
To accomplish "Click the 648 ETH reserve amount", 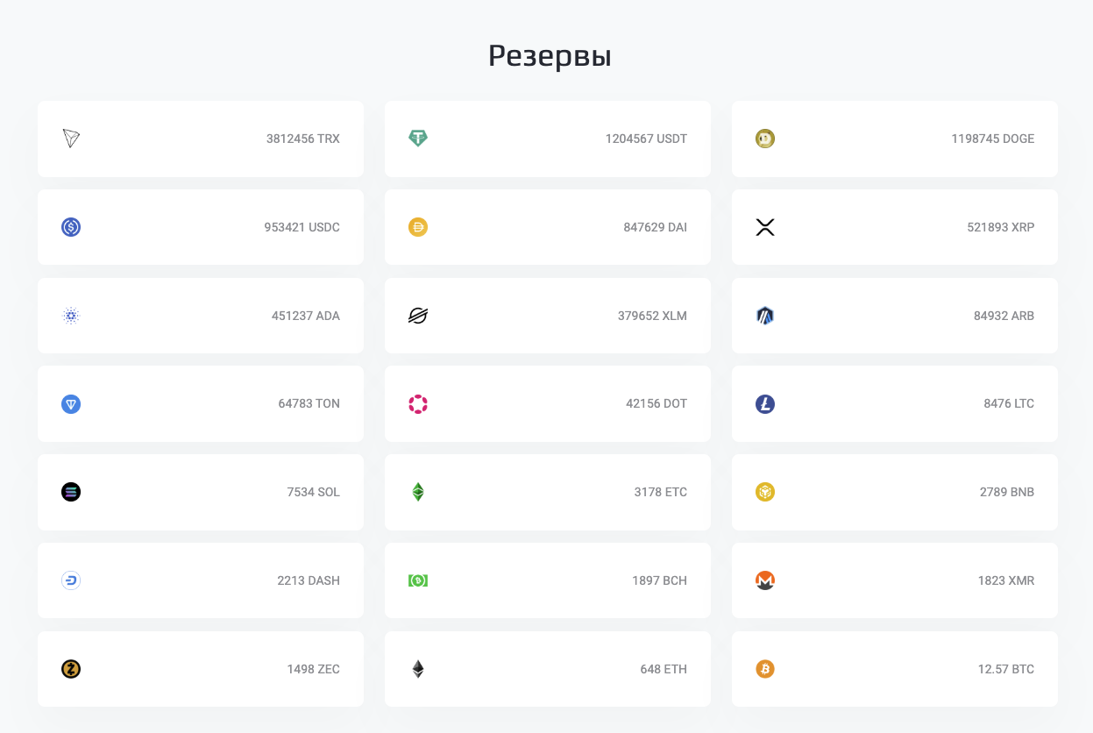I will point(664,669).
